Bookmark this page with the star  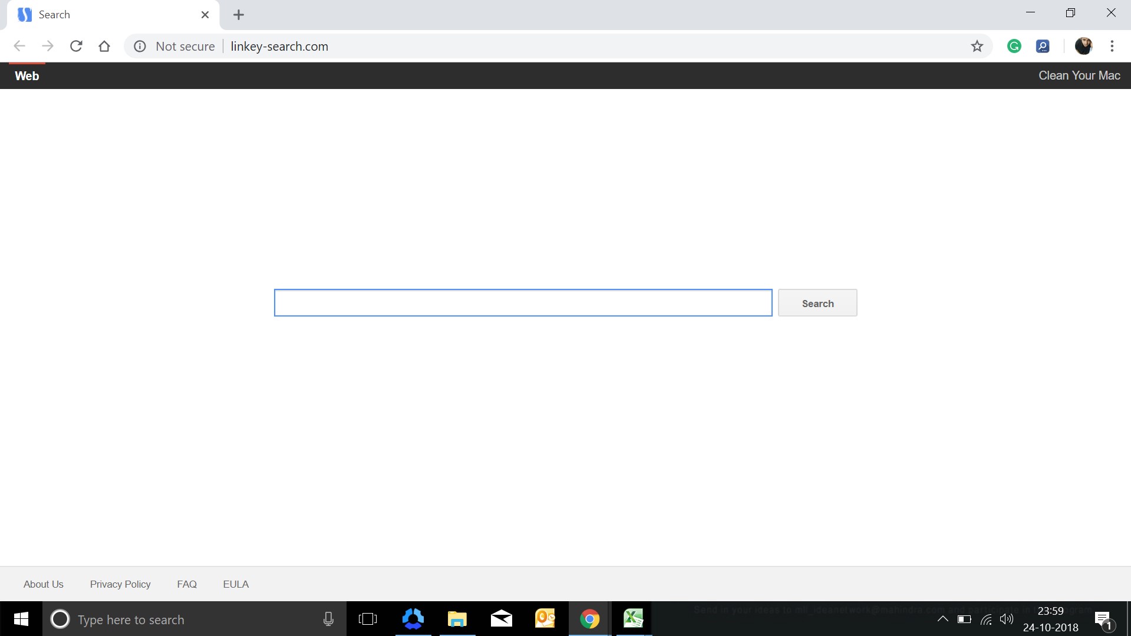click(977, 46)
